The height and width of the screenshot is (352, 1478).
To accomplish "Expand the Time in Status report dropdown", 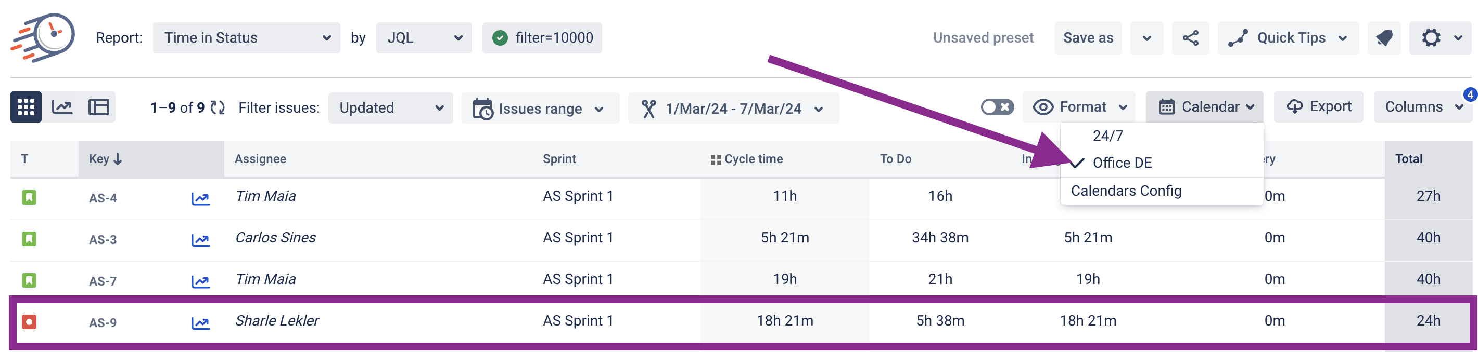I will point(246,38).
